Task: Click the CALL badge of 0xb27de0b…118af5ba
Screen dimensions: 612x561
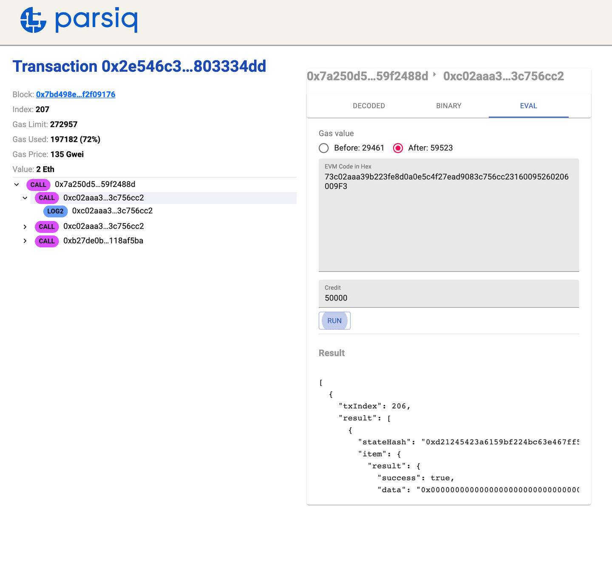Action: (x=47, y=241)
